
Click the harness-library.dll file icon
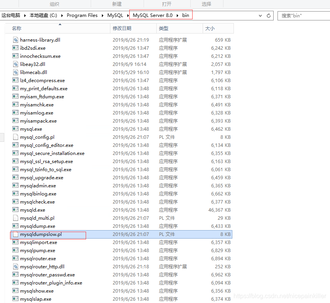pyautogui.click(x=15, y=40)
